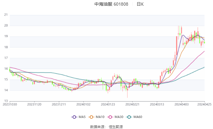
Task: Click the 20240221 date axis label
Action: point(132,104)
